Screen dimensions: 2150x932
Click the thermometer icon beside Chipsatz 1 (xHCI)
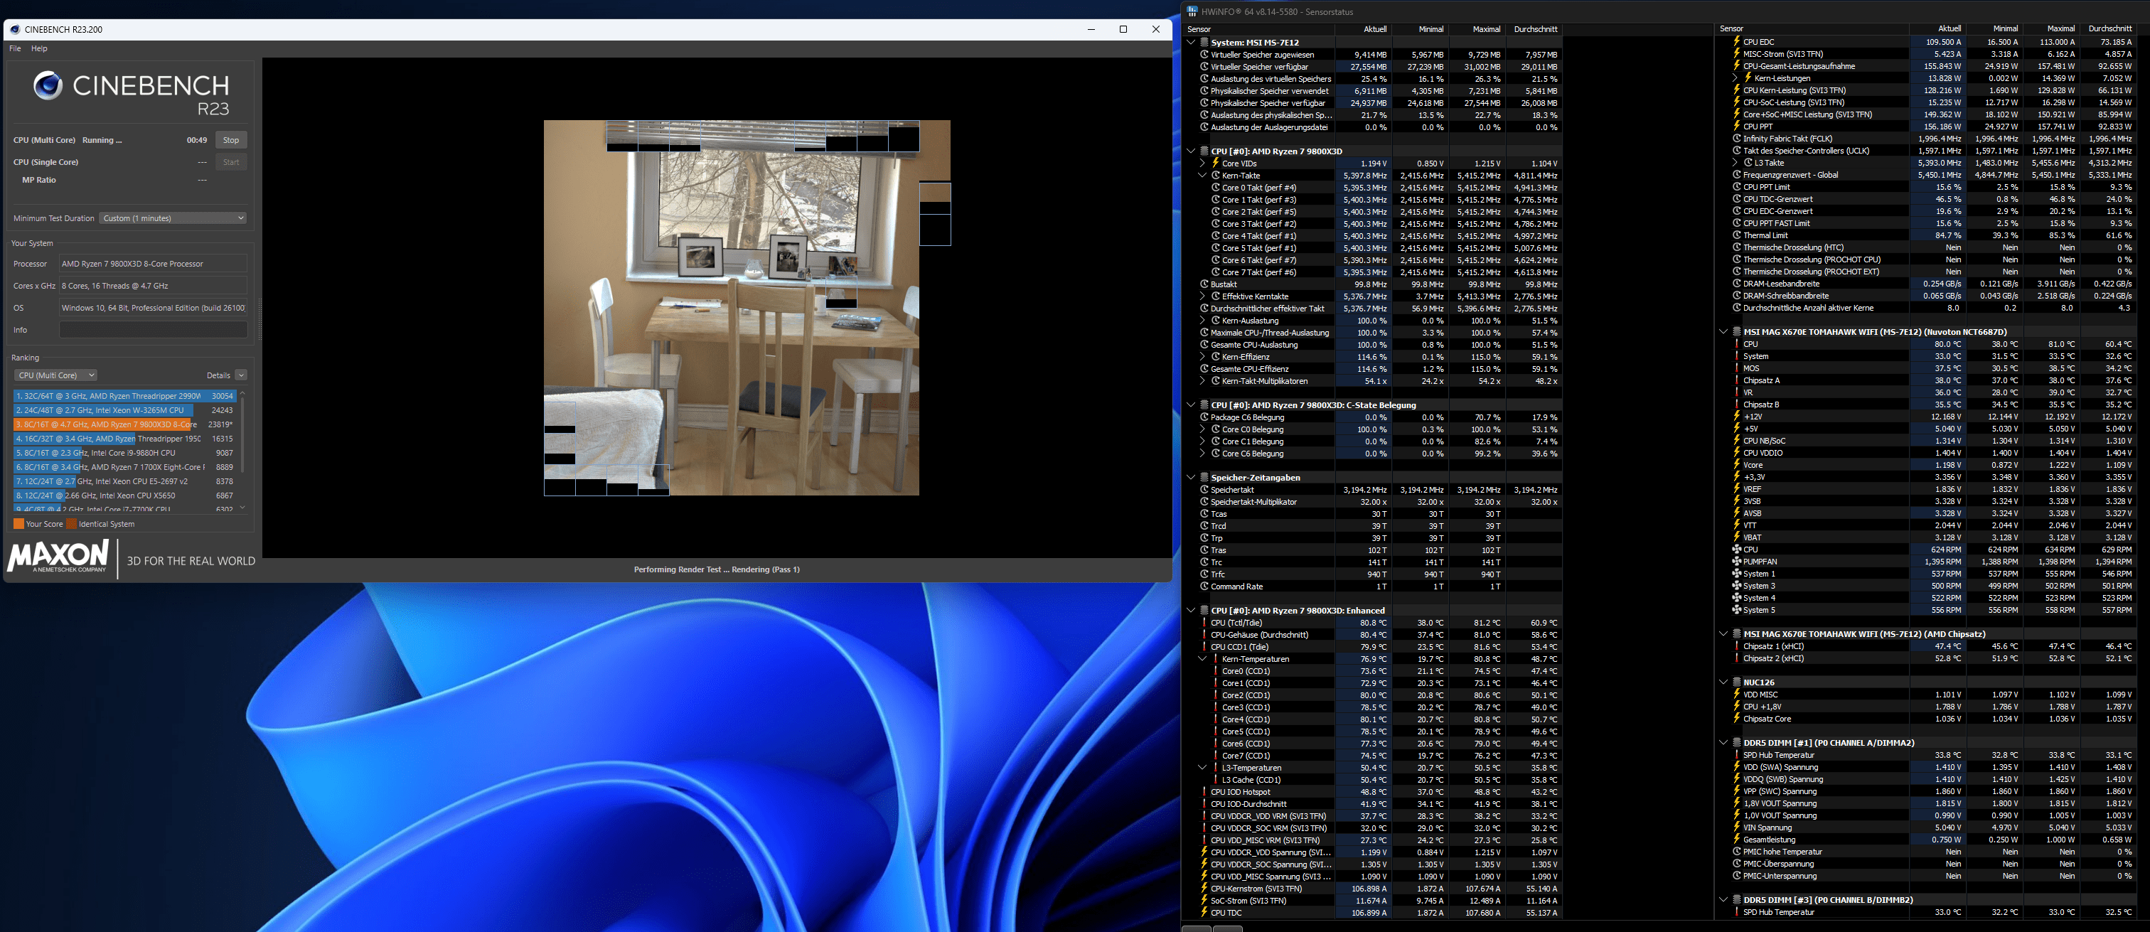[x=1737, y=647]
